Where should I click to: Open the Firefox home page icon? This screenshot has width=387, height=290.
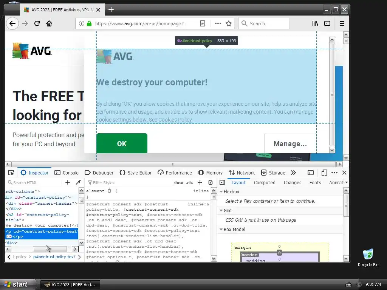[x=49, y=23]
